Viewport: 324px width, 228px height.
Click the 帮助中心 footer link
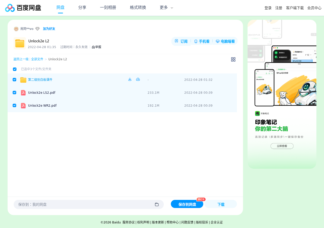173,222
